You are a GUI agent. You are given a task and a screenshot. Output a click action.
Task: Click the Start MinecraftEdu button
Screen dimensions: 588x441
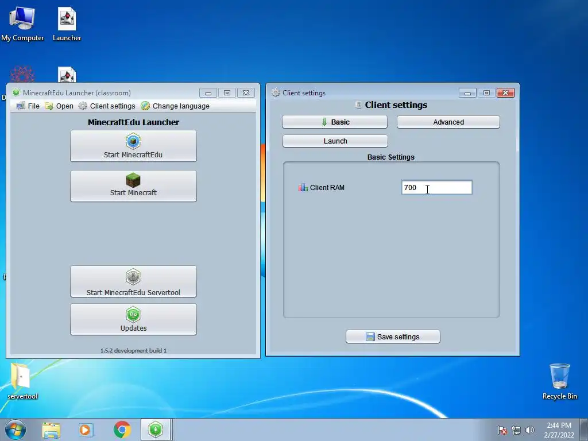coord(133,146)
